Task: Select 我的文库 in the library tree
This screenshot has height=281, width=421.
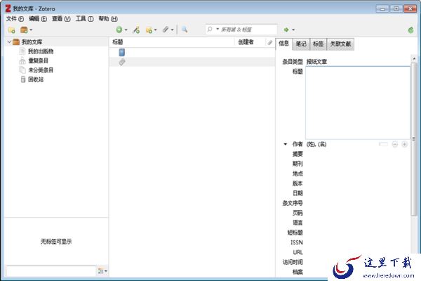Action: coord(32,42)
